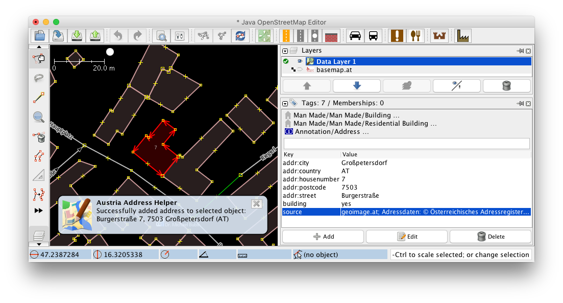Expand hidden tools with double arrow

pos(39,211)
